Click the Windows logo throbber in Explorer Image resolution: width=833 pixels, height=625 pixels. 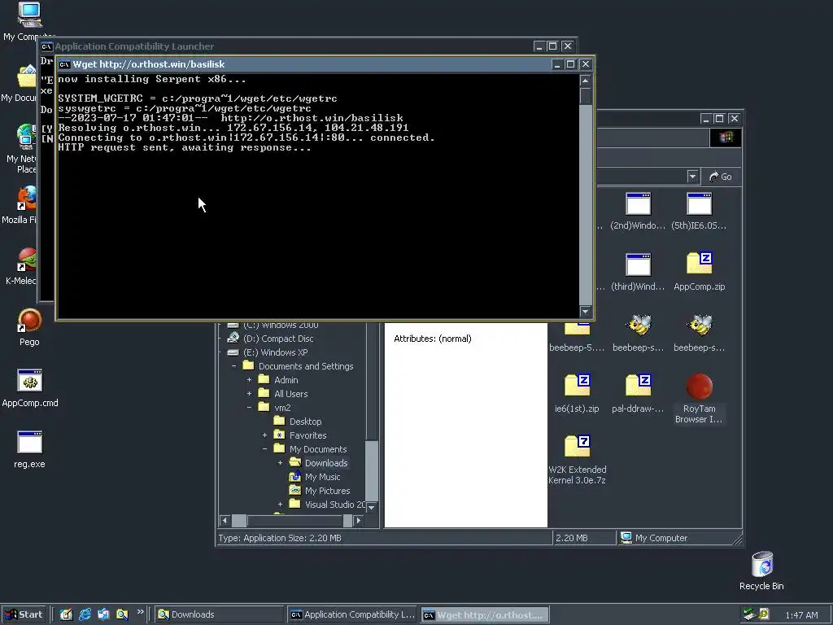pyautogui.click(x=726, y=138)
